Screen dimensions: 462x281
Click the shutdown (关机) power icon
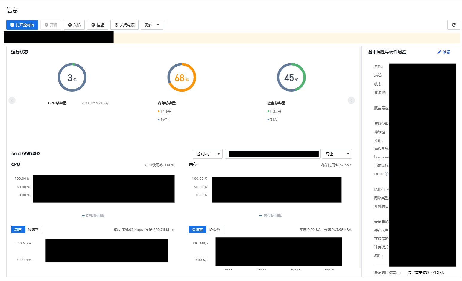tap(70, 25)
